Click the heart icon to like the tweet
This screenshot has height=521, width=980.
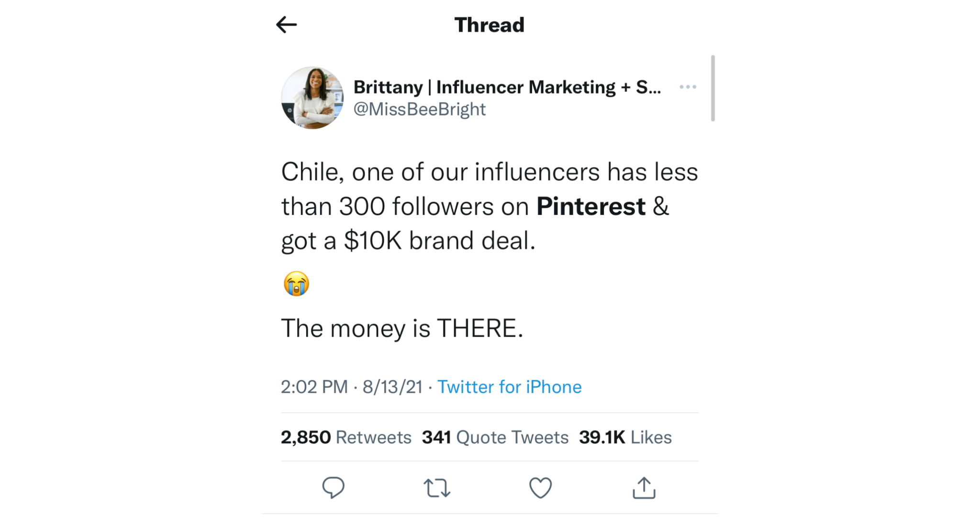click(x=541, y=487)
